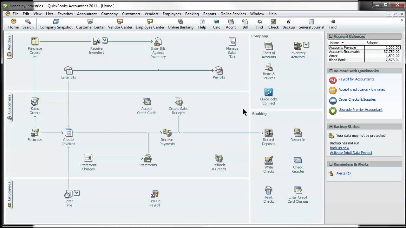Open Turn On Payroll icon
The image size is (406, 228).
tap(154, 194)
